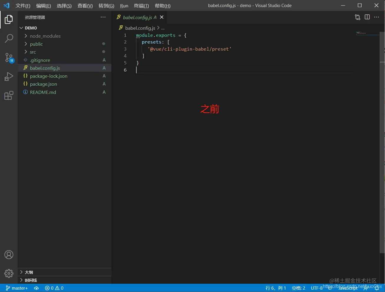Click babel.config.js in the breadcrumb
Image resolution: width=385 pixels, height=292 pixels.
coord(140,28)
